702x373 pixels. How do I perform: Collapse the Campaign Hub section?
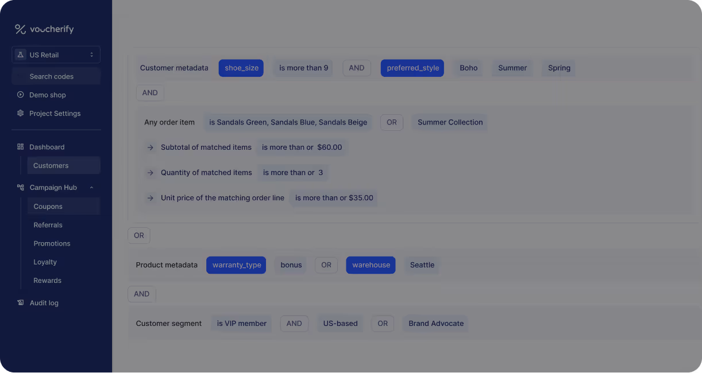click(91, 187)
